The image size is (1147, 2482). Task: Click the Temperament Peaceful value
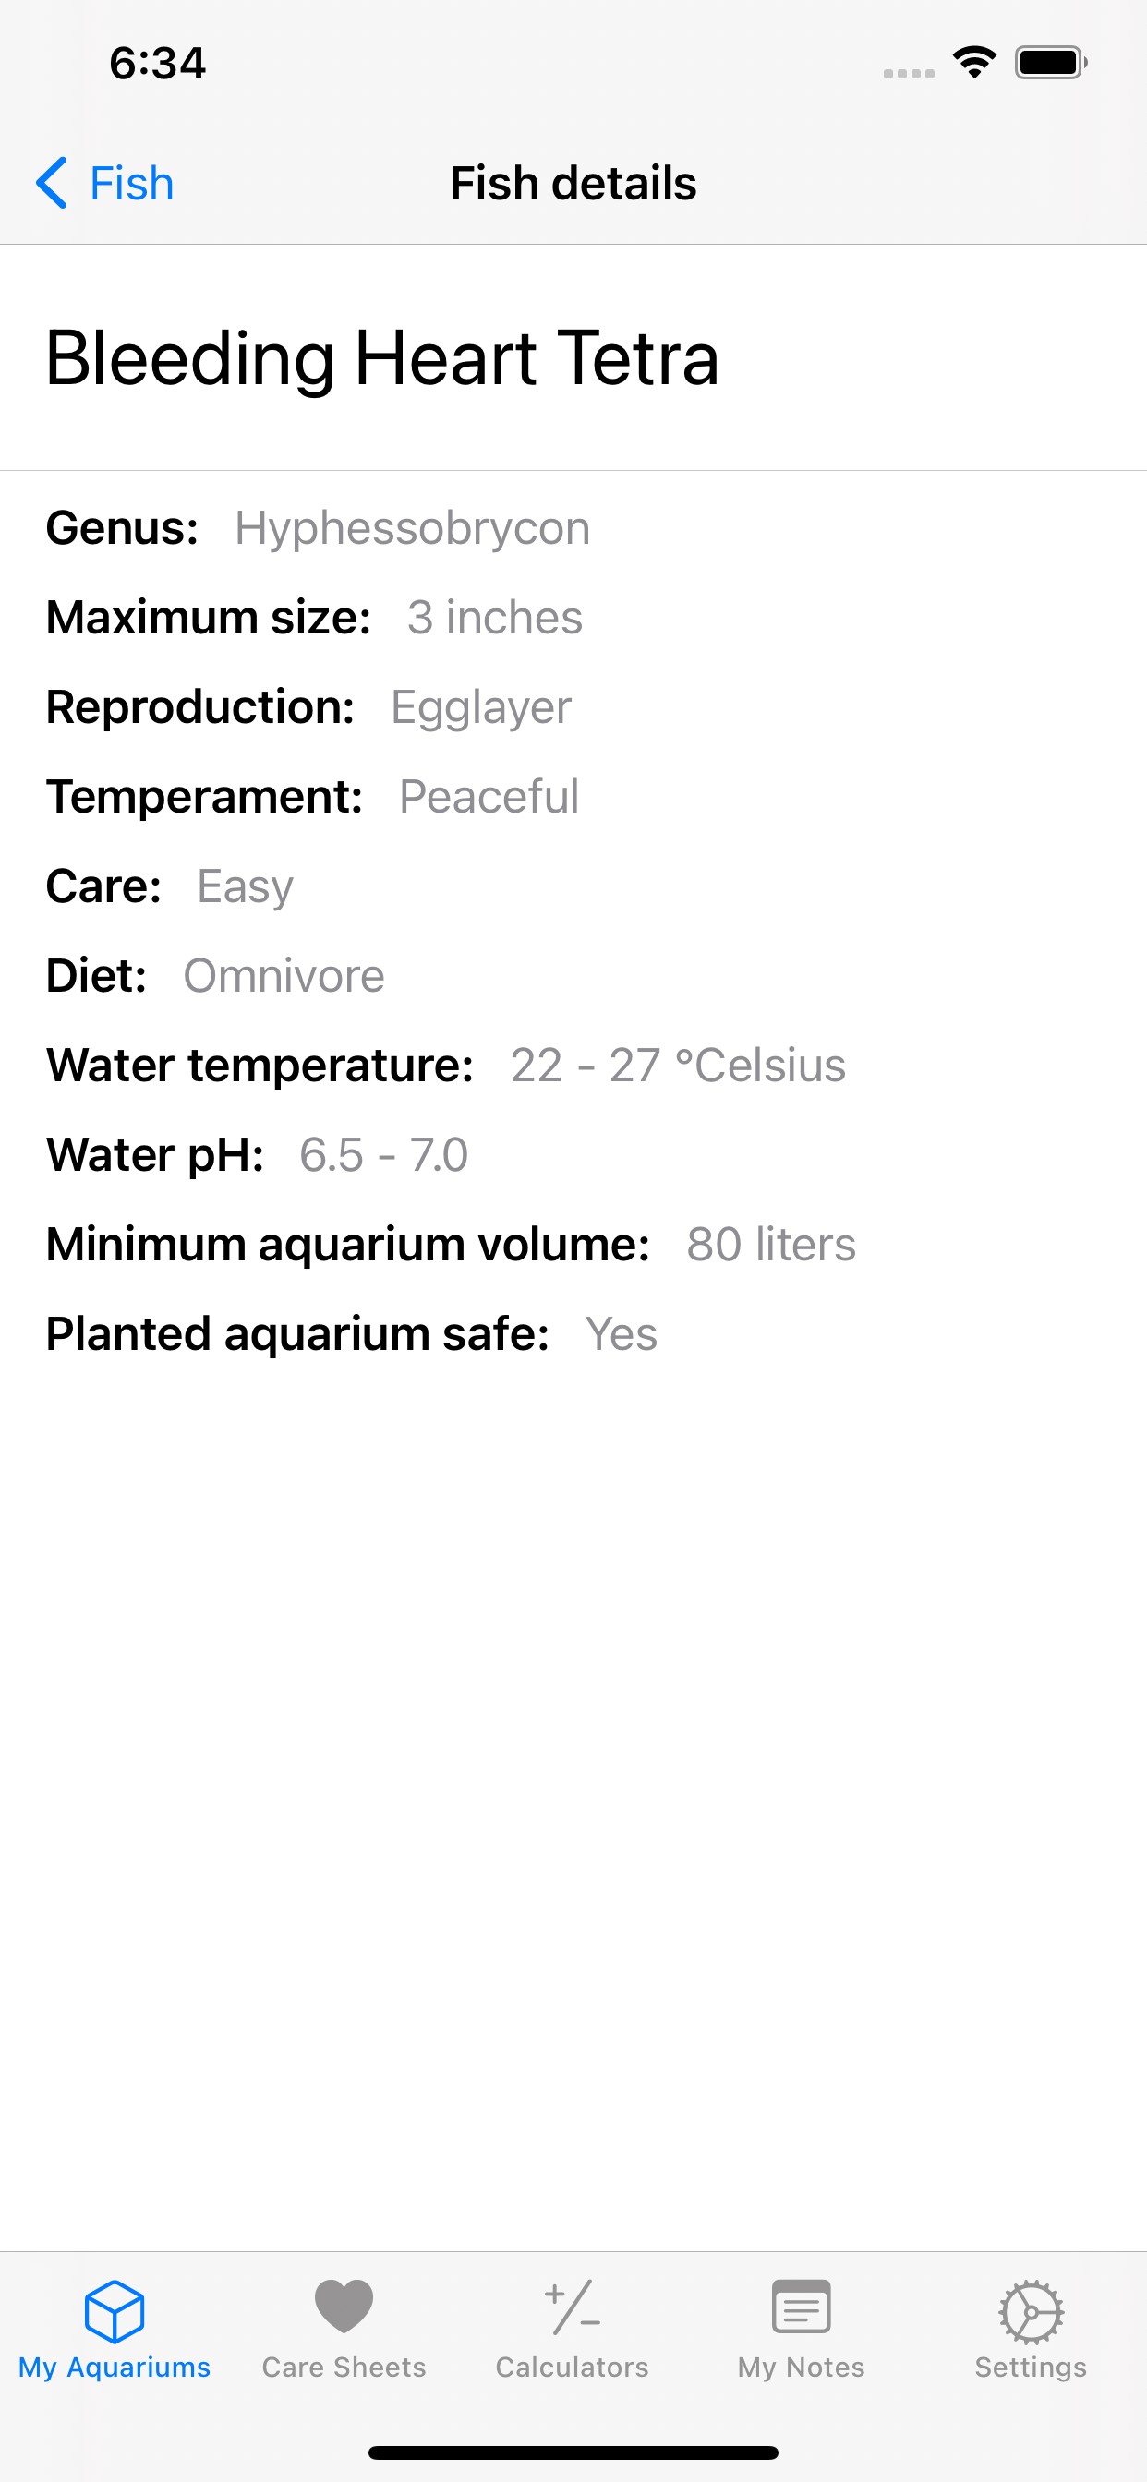(x=489, y=797)
